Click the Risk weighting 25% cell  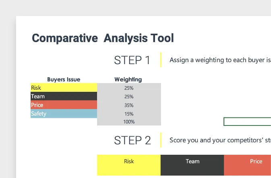coord(129,88)
